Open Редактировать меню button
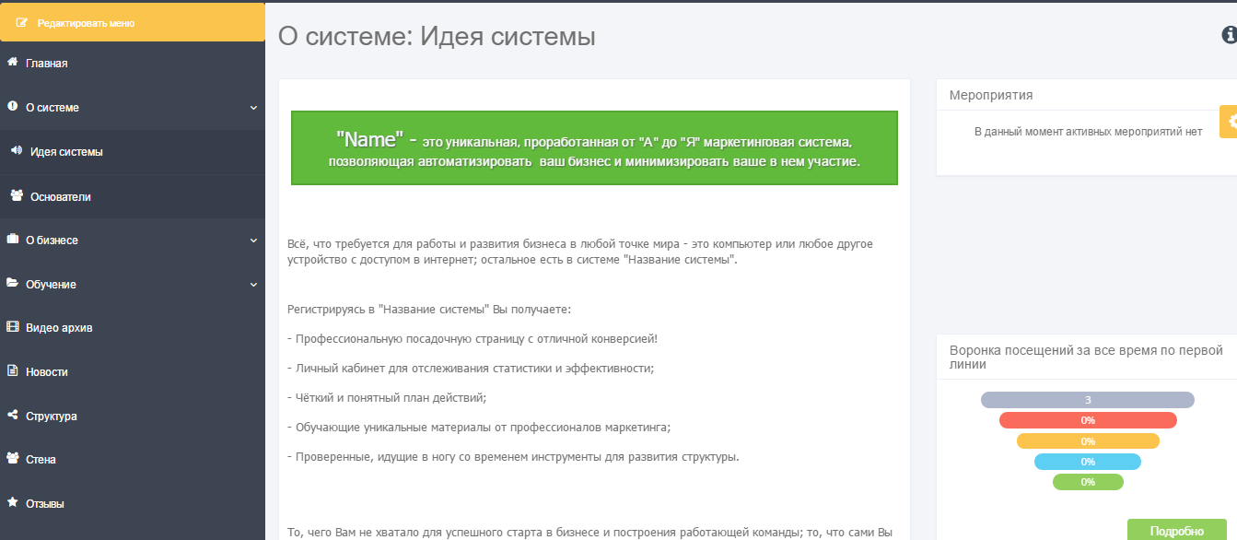The image size is (1237, 540). coord(133,23)
